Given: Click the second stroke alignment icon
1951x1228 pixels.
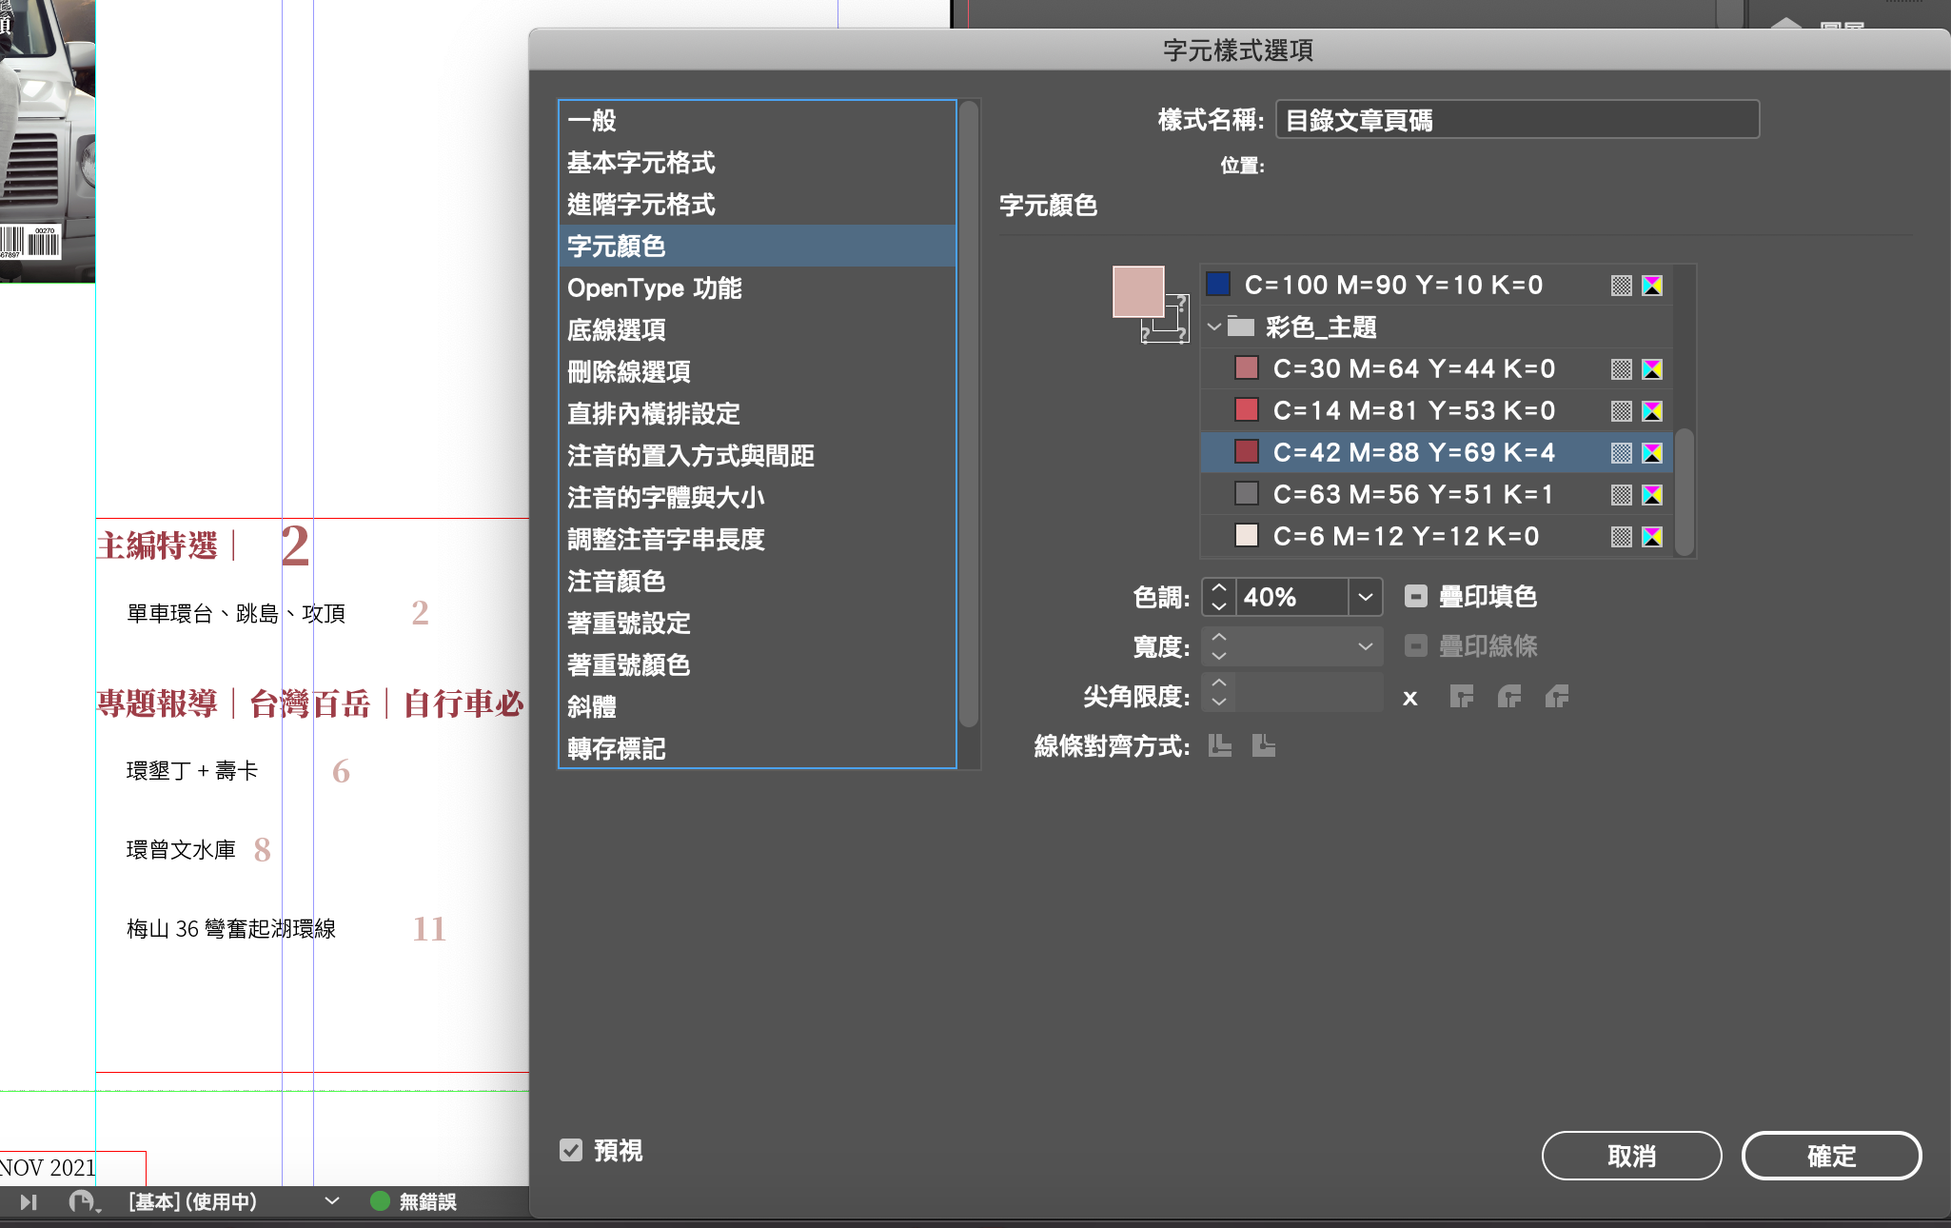Looking at the screenshot, I should [1263, 745].
